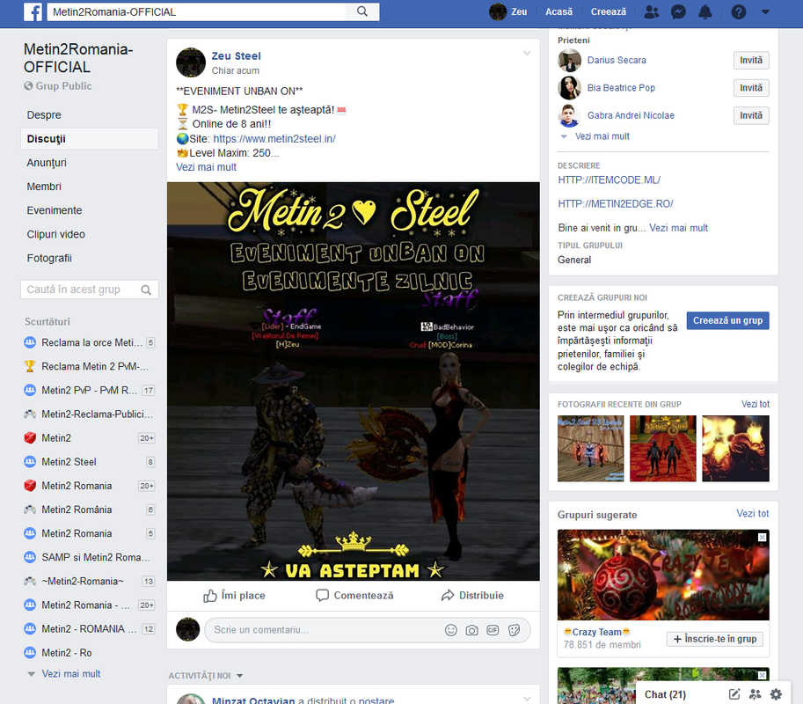The image size is (803, 704).
Task: Open friend requests icon
Action: pyautogui.click(x=652, y=11)
